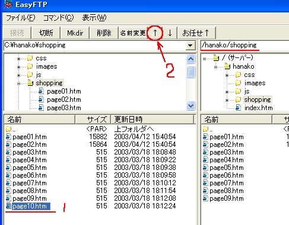Click the Mkdir button
This screenshot has width=289, height=225.
[75, 33]
